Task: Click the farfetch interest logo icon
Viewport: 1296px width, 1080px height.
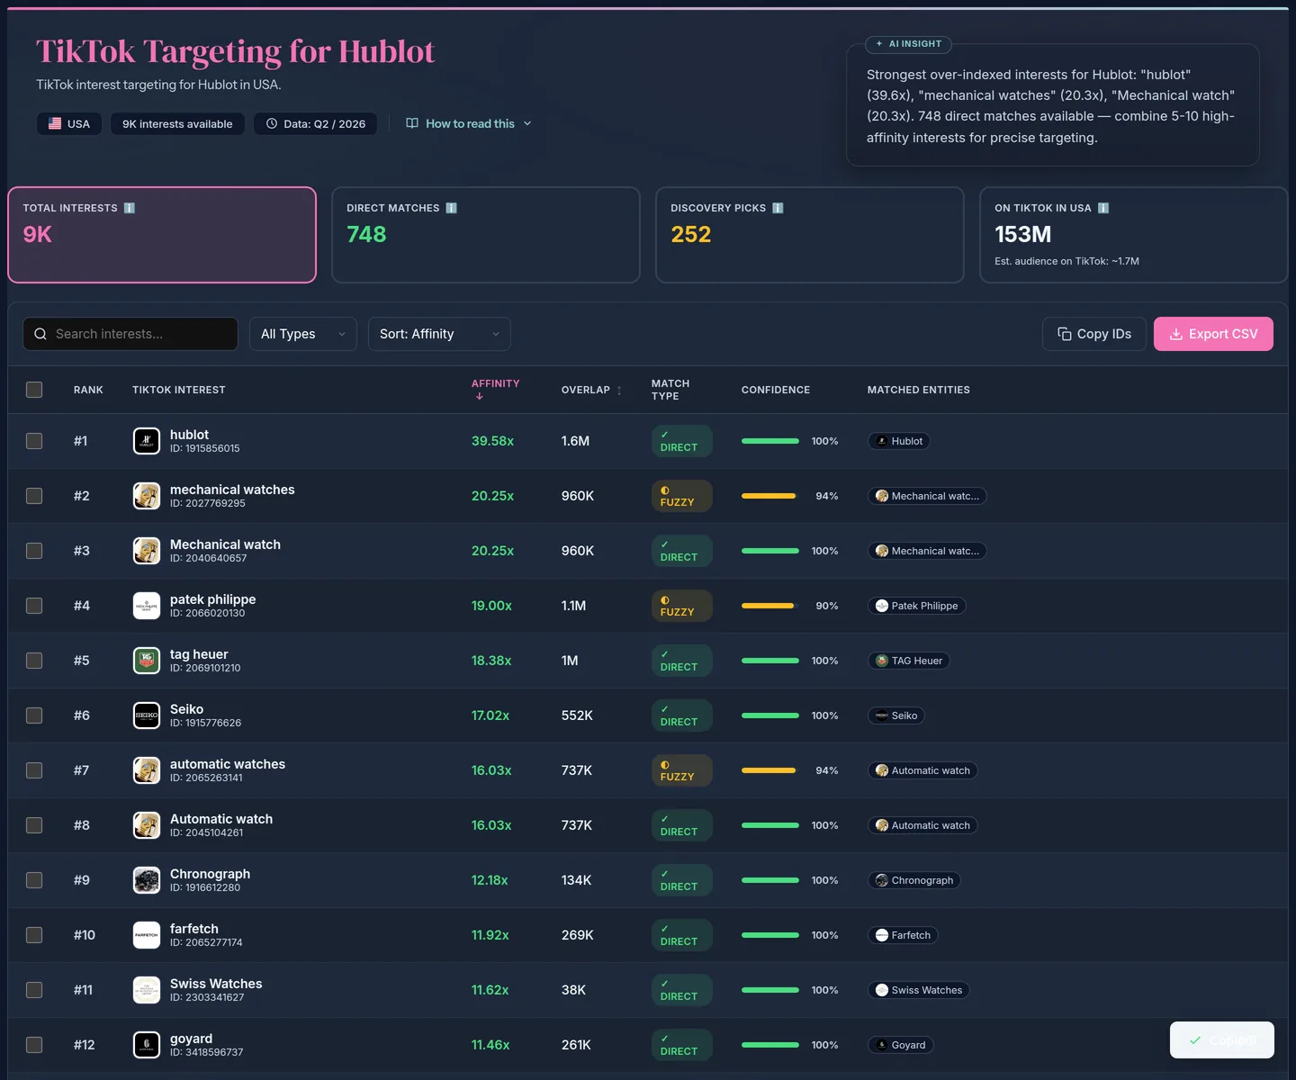Action: [147, 935]
